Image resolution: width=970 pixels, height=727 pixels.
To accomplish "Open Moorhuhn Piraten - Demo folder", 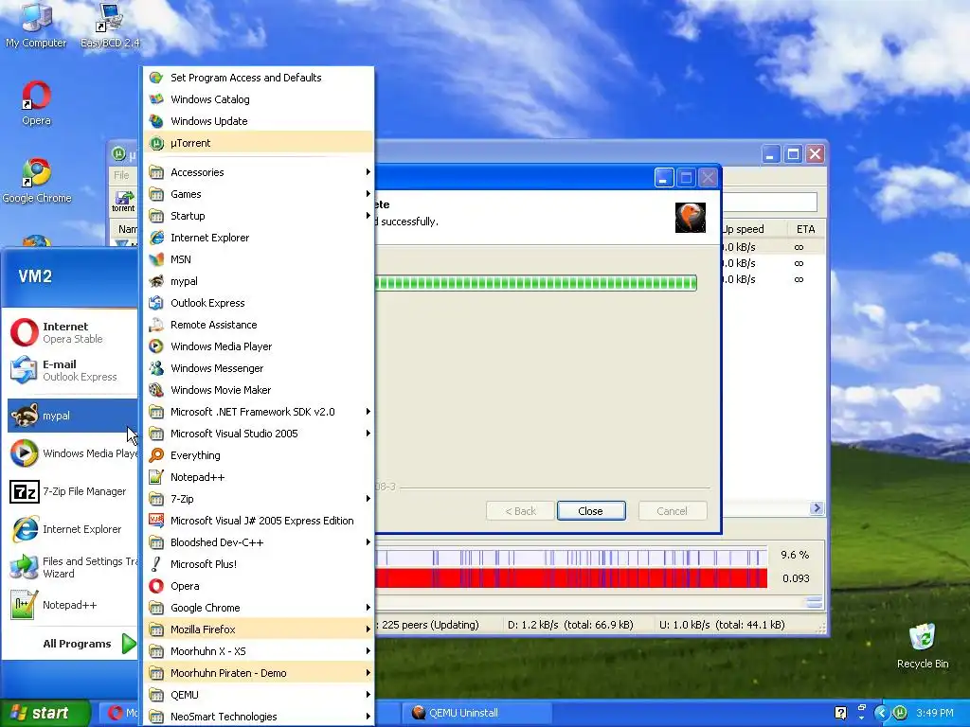I will (x=259, y=673).
